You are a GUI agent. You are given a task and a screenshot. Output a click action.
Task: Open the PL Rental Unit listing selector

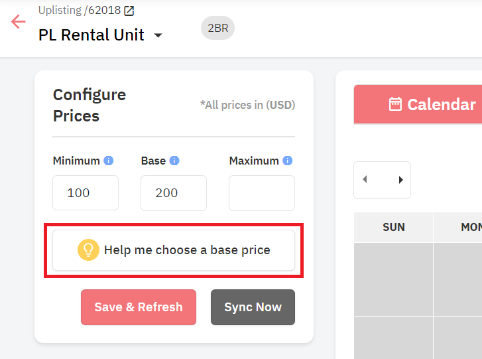click(x=100, y=35)
